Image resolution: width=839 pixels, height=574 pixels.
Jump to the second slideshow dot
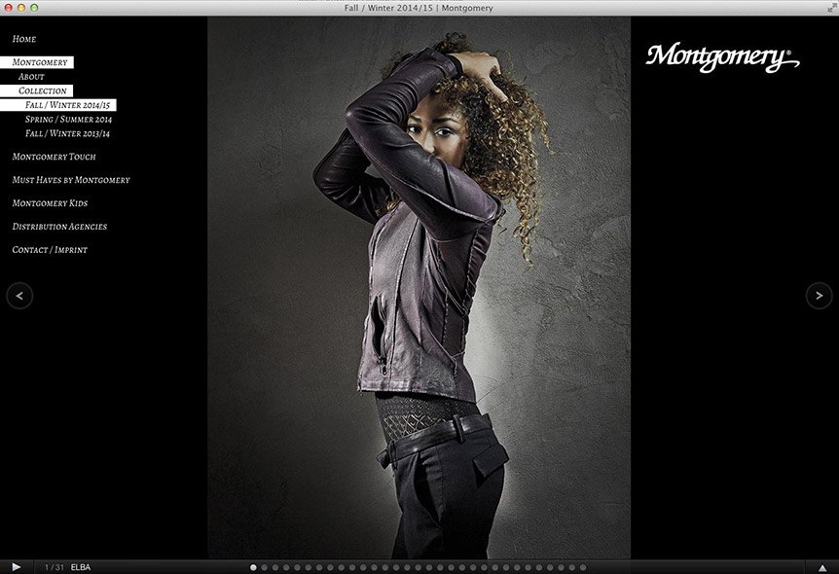tap(265, 567)
